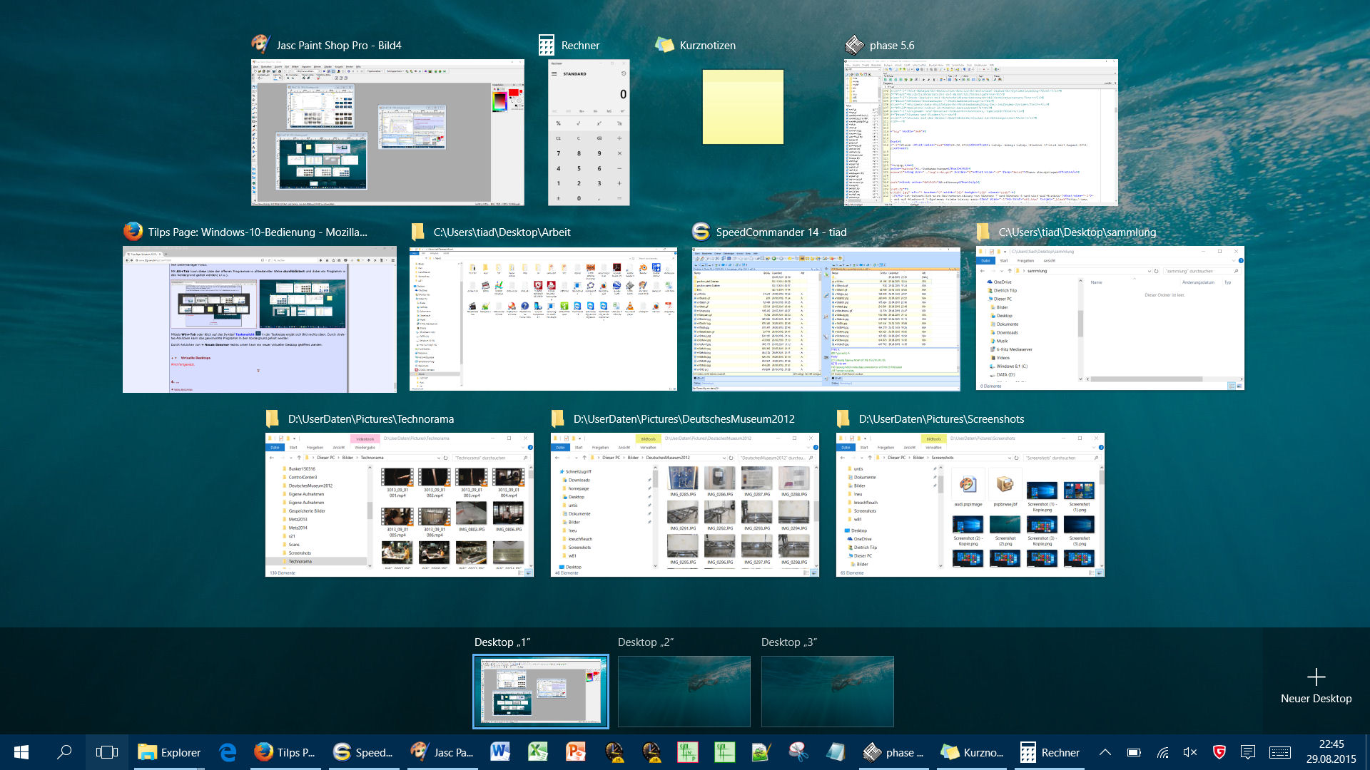This screenshot has width=1370, height=770.
Task: Select the Rechner calculator window
Action: coord(589,133)
